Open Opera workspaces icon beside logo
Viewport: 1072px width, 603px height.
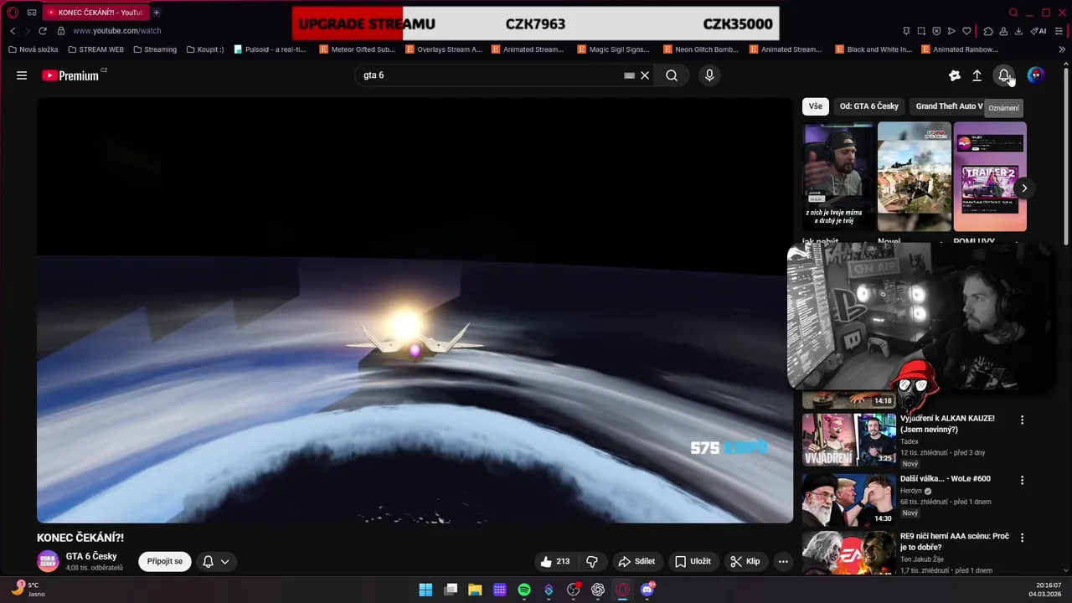click(32, 13)
